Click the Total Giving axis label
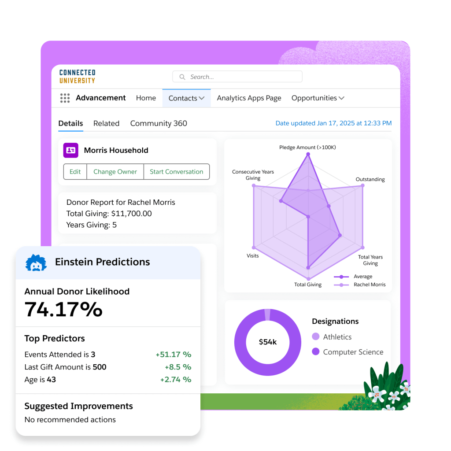Screen dimensions: 451x451 [x=308, y=285]
